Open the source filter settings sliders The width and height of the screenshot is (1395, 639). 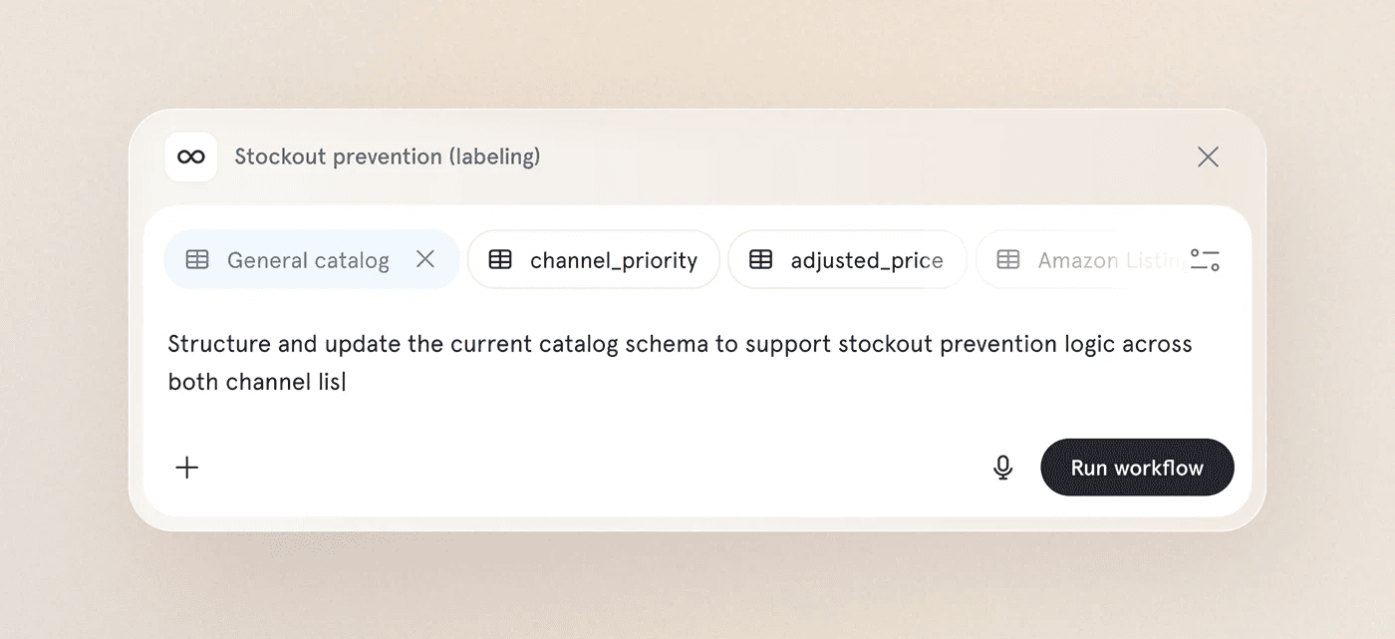tap(1205, 260)
